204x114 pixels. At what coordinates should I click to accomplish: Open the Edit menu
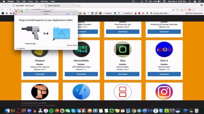click(24, 1)
